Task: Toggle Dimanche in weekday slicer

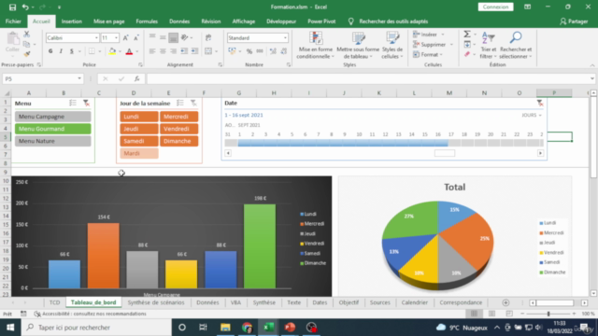Action: 178,141
